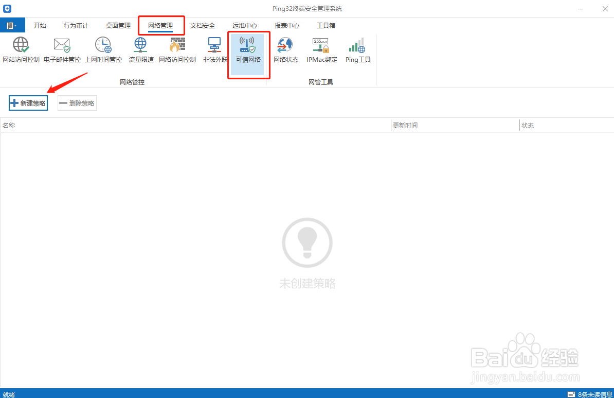Switch to the 网络管理 tab

(160, 26)
